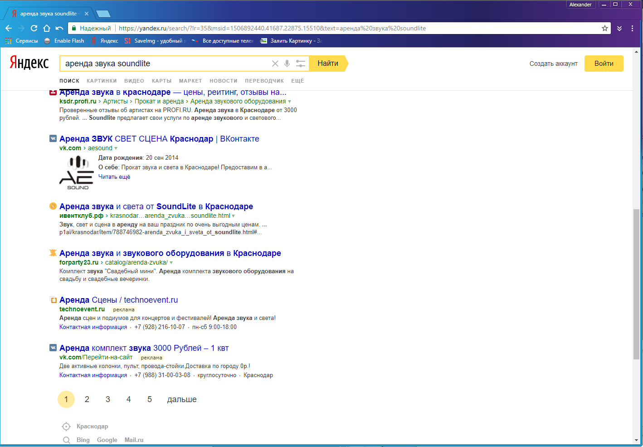The height and width of the screenshot is (447, 643).
Task: Open the Аренда ЗВУК СВЕТ СЦЕНА Краснодар result
Action: 159,139
